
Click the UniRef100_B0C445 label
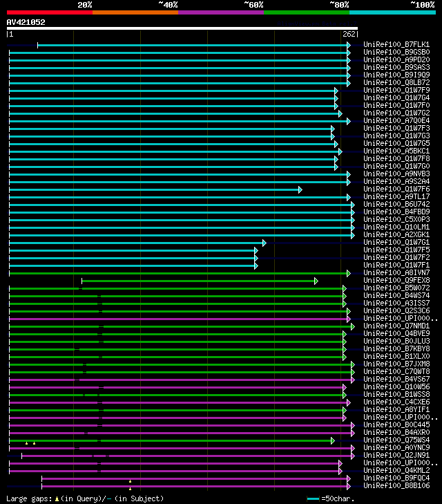[396, 425]
